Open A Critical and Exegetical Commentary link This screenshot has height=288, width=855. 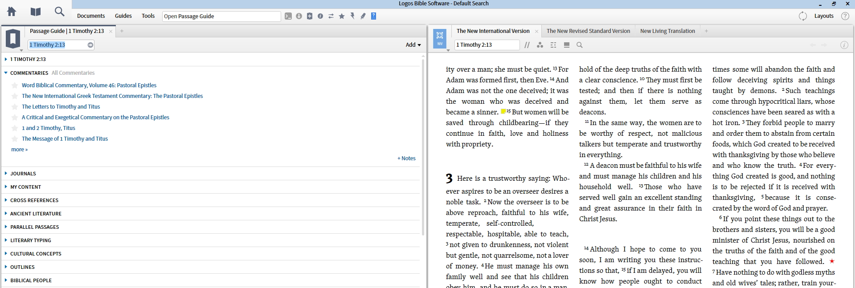click(x=95, y=118)
